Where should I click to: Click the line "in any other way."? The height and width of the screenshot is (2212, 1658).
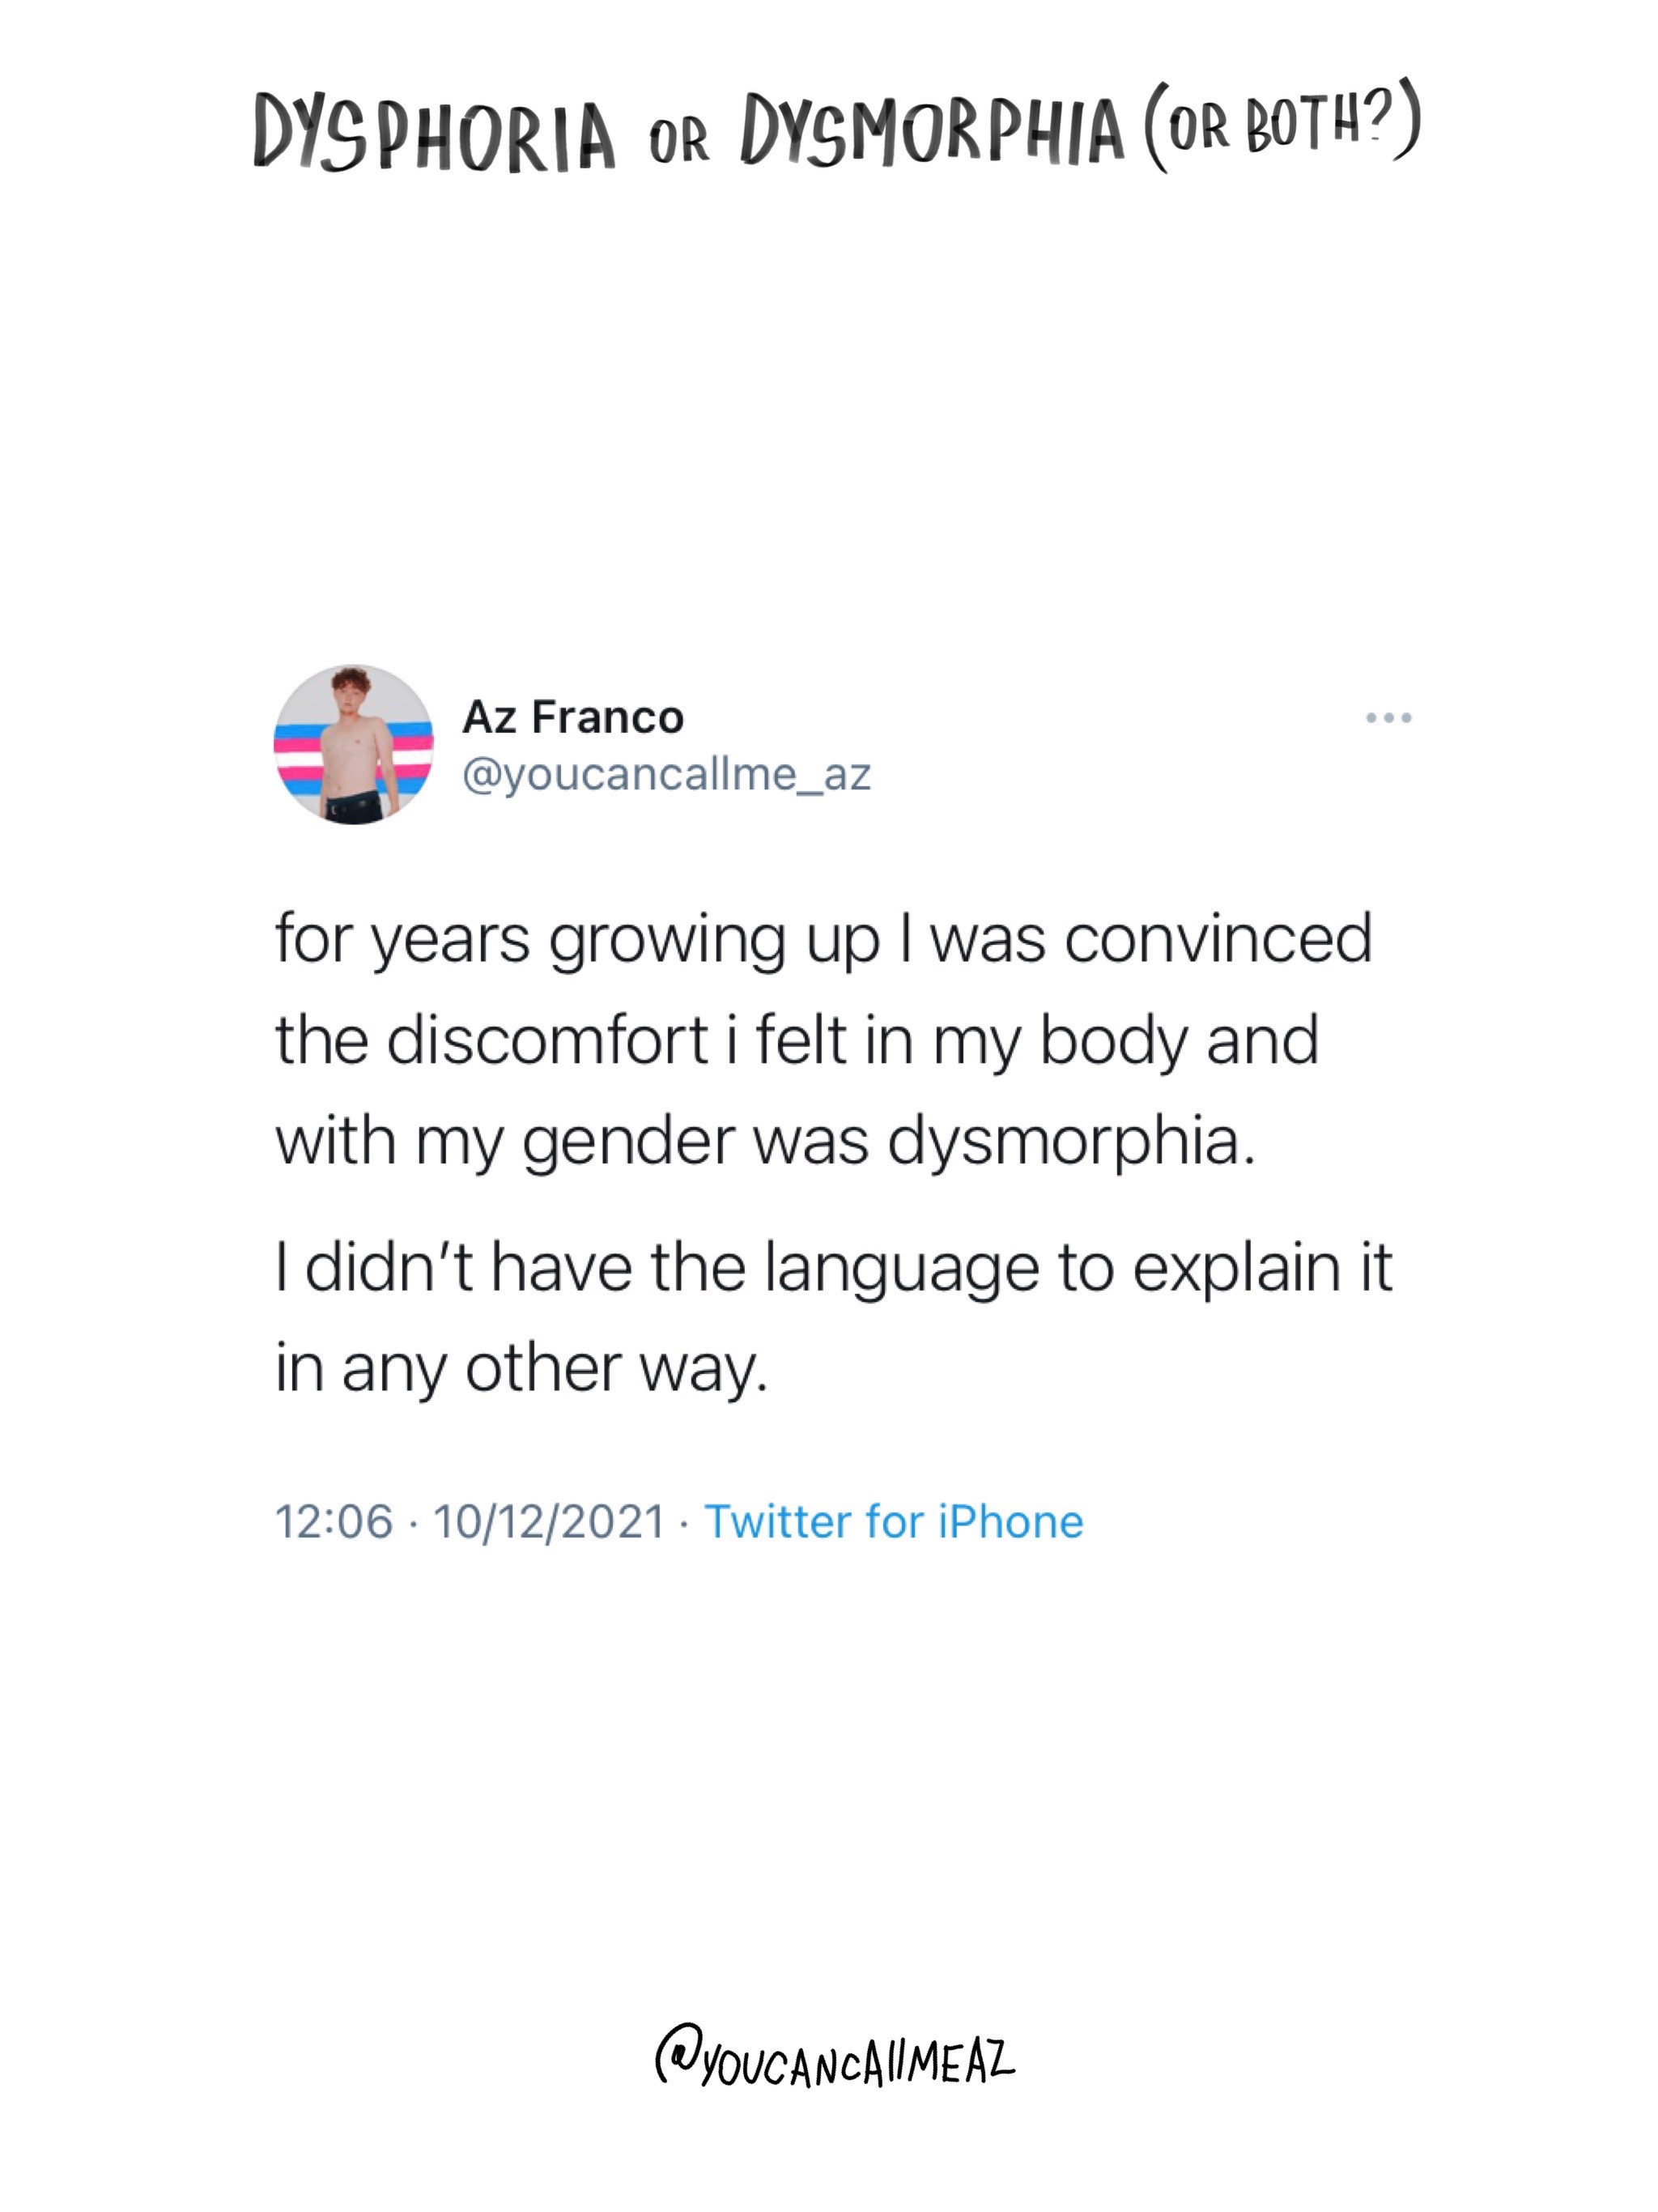(x=522, y=1369)
